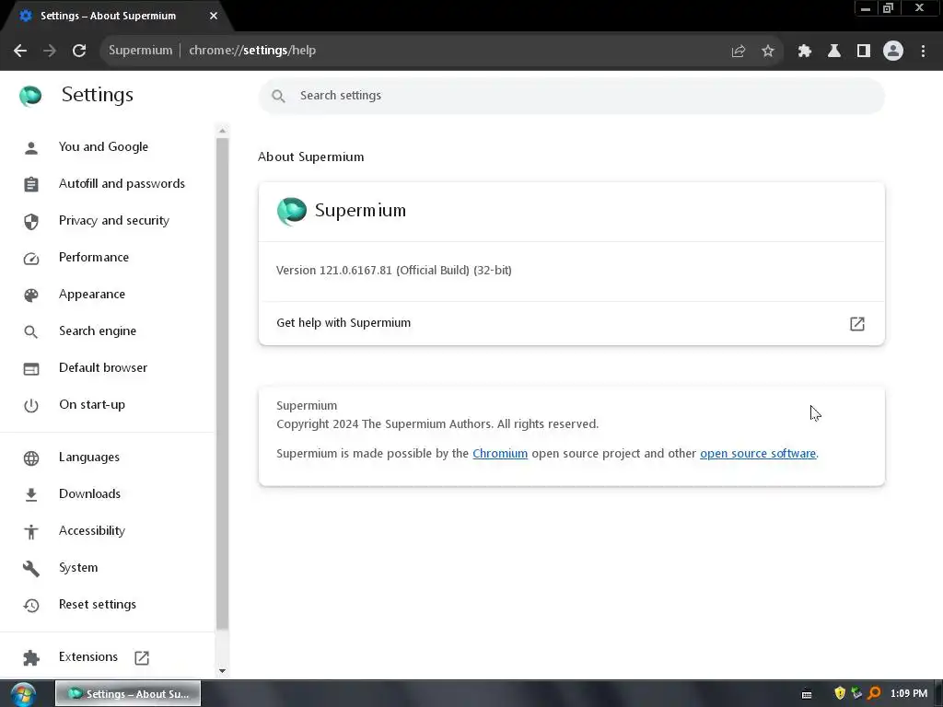The image size is (943, 707).
Task: Click power icon for On start-up
Action: [31, 405]
